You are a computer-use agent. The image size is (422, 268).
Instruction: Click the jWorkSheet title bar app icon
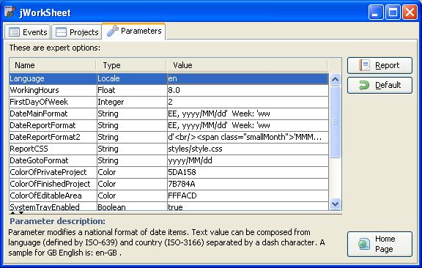[10, 12]
